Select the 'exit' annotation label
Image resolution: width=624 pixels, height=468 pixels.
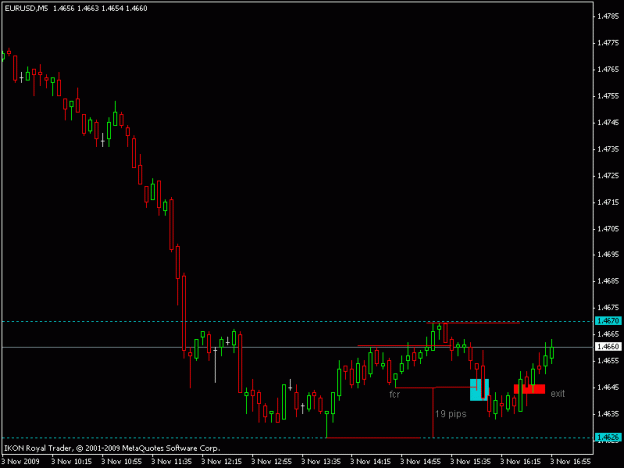tap(557, 393)
